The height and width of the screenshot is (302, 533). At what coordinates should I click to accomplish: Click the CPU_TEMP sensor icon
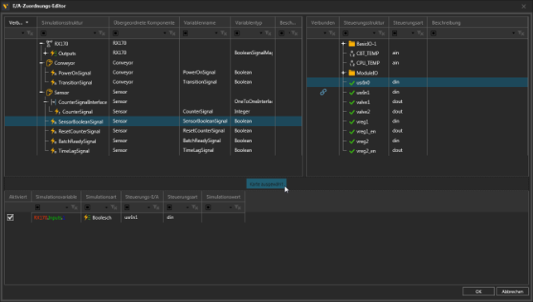351,63
